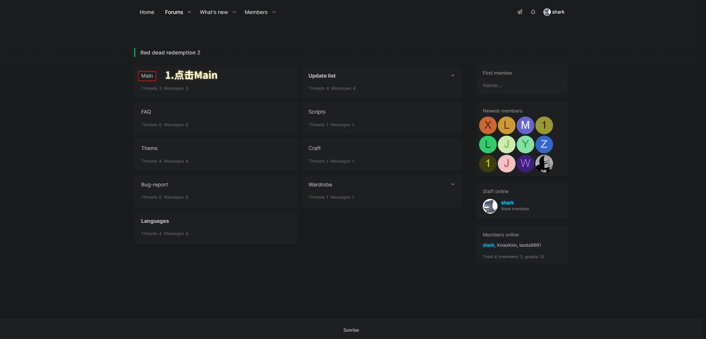Expand the Members menu dropdown arrow
The width and height of the screenshot is (706, 339).
[x=274, y=12]
